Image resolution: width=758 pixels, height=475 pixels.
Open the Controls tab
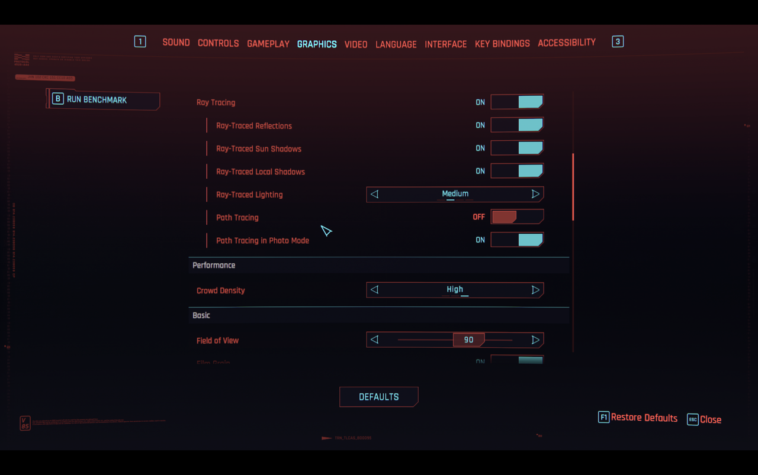pos(219,43)
